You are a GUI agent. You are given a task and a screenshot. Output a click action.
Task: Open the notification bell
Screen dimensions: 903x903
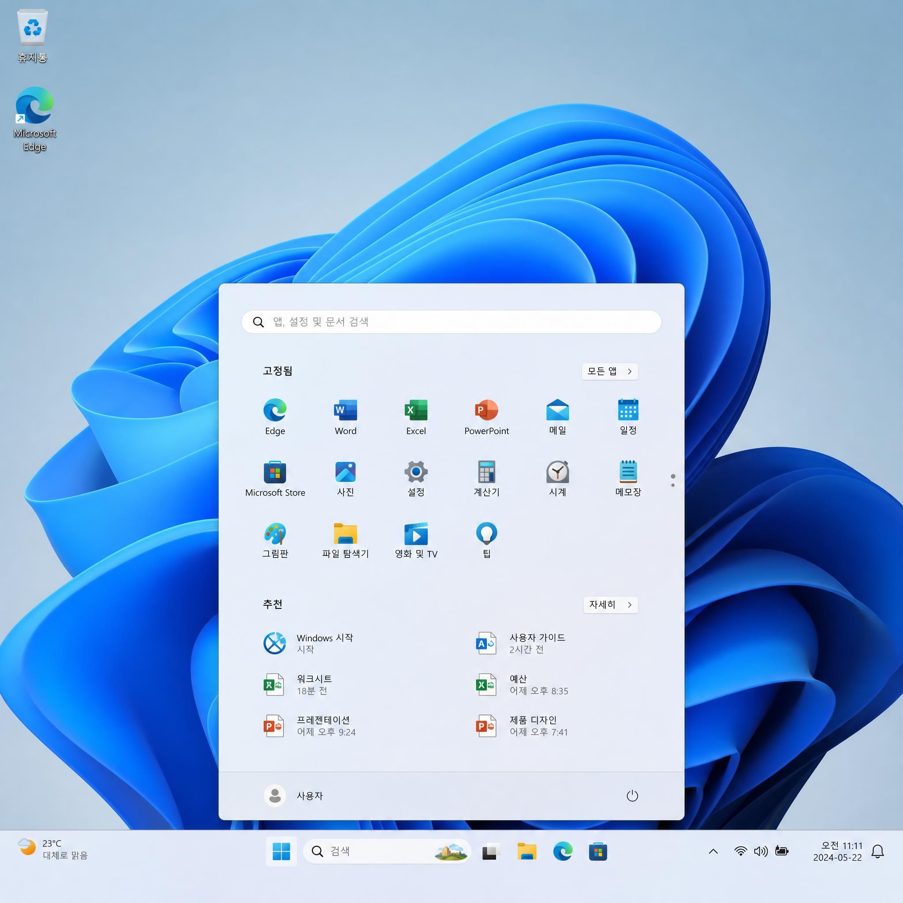(x=877, y=851)
